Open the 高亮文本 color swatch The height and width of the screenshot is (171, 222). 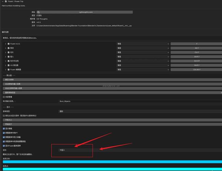tap(113, 162)
